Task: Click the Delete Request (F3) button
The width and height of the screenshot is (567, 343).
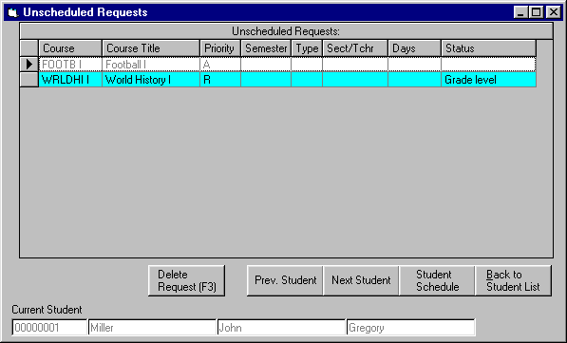Action: click(186, 281)
